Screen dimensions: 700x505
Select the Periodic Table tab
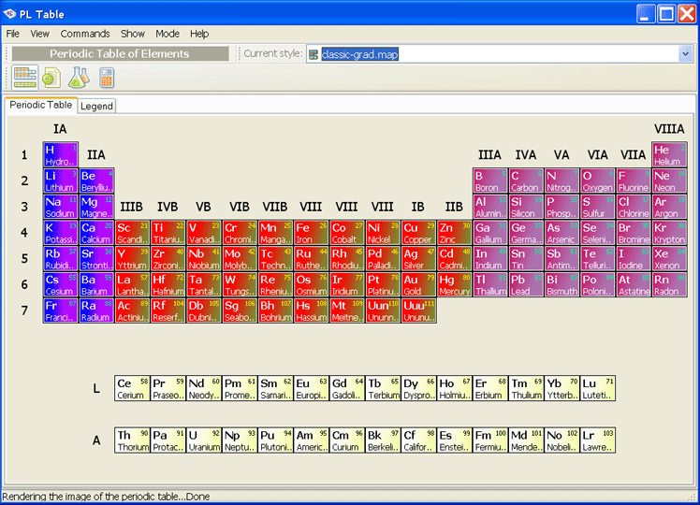(40, 106)
